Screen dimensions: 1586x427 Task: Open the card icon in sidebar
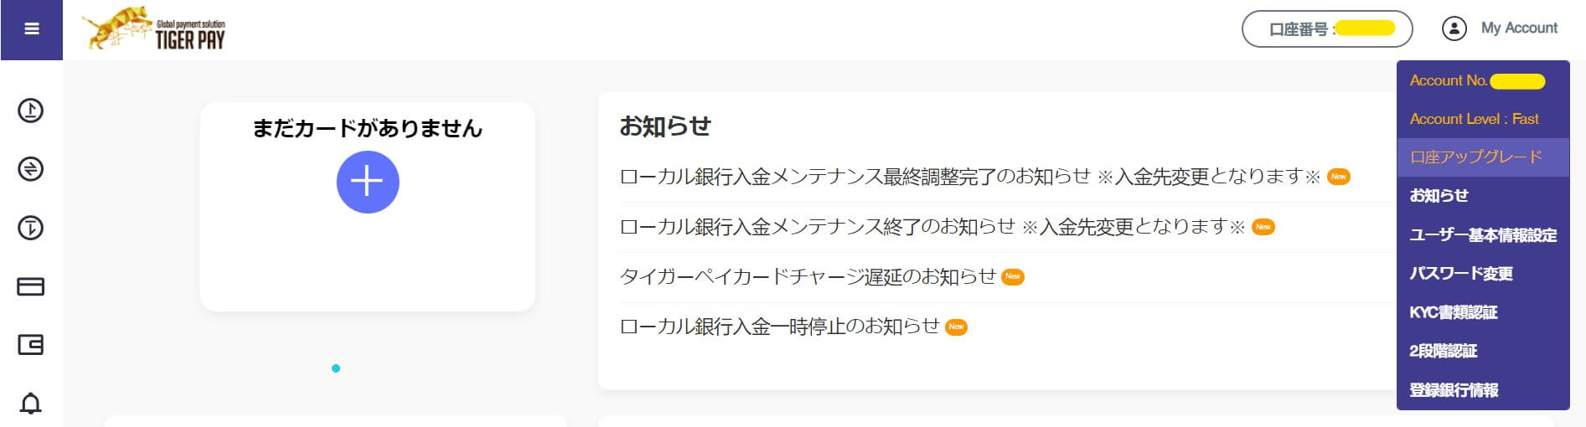coord(31,286)
